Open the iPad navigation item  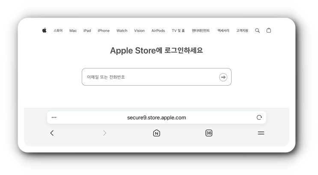pyautogui.click(x=87, y=31)
